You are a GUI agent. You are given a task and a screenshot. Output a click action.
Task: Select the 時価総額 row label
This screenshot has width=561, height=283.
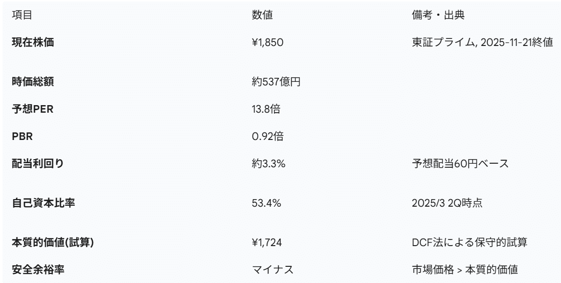(33, 81)
